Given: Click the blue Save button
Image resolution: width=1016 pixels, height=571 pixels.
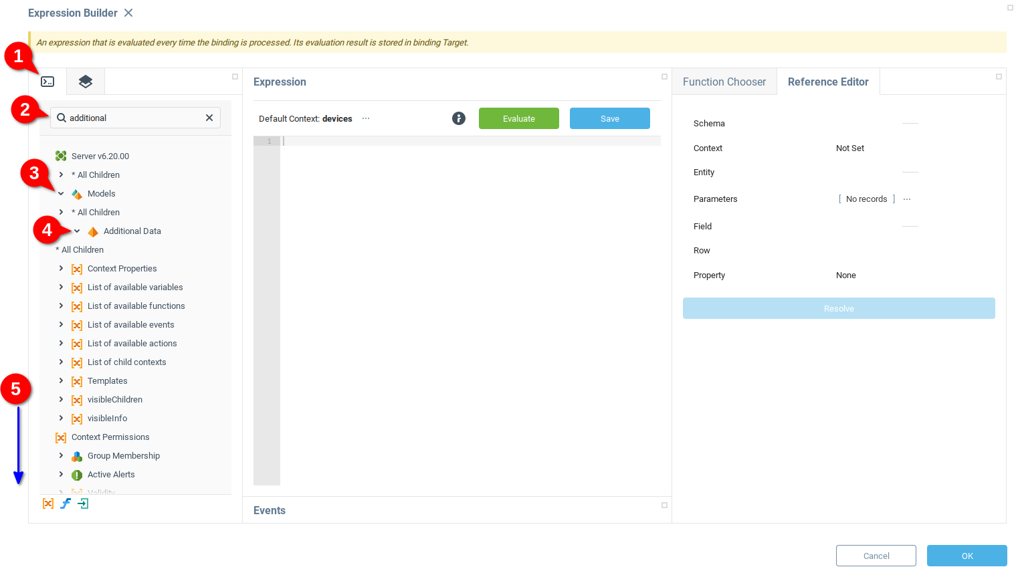Looking at the screenshot, I should (610, 118).
